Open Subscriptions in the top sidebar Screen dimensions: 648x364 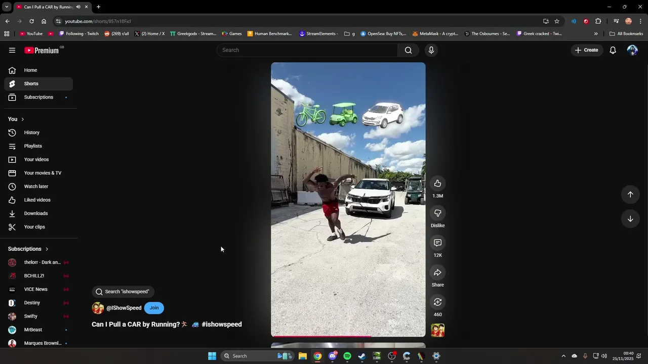click(x=38, y=97)
